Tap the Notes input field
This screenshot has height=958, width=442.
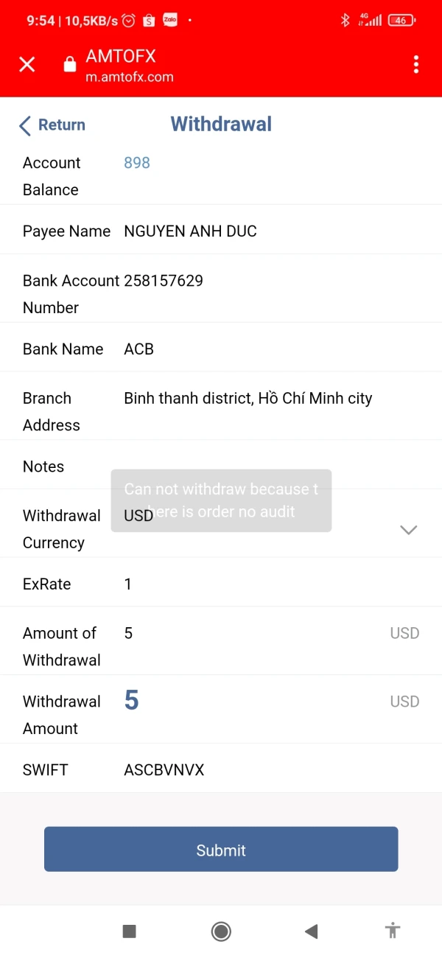pyautogui.click(x=265, y=466)
